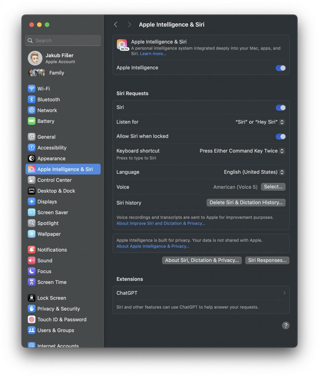The width and height of the screenshot is (319, 376).
Task: Click the Displays sun icon
Action: 31,202
